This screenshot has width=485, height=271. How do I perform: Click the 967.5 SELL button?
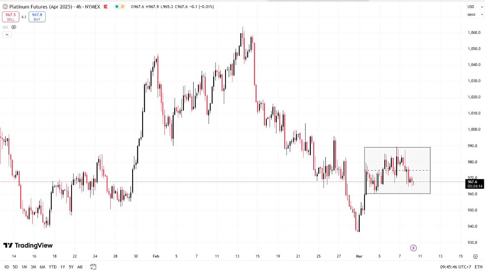pos(11,17)
